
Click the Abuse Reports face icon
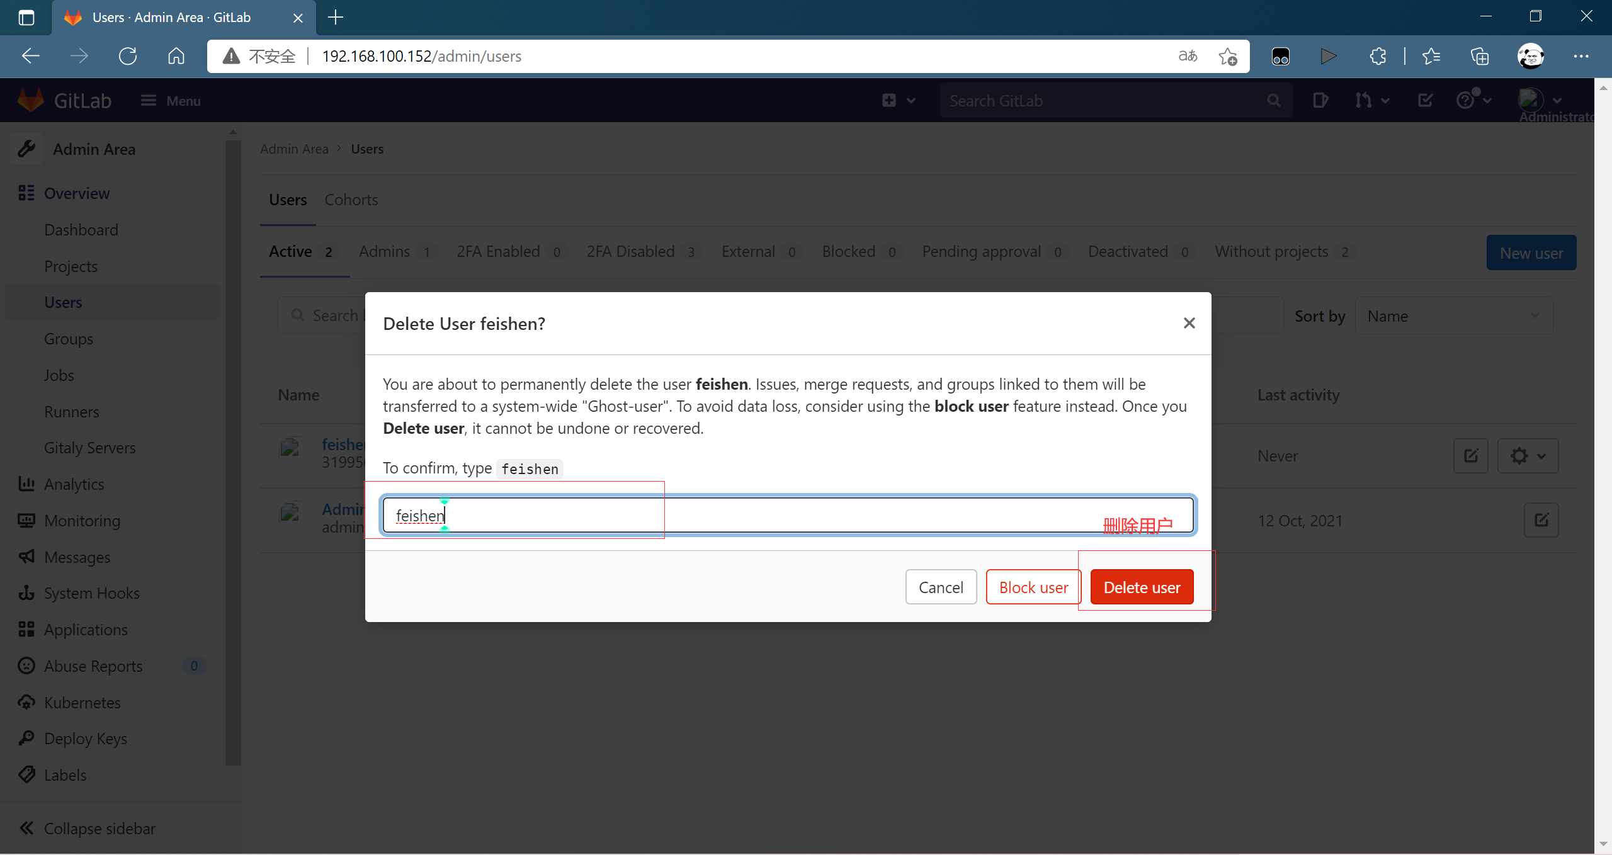click(x=26, y=665)
